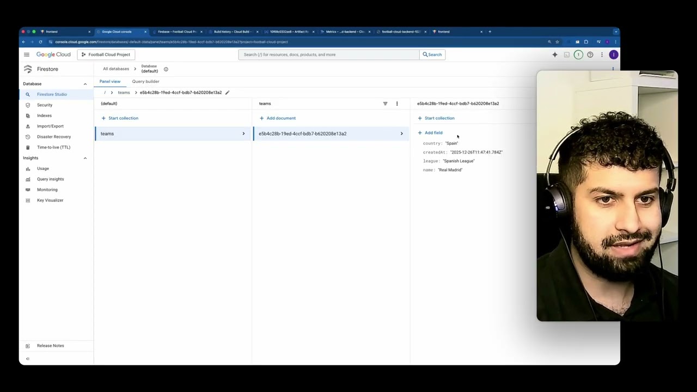This screenshot has height=392, width=697.
Task: Open the Football Cloud Project picker
Action: [x=106, y=54]
